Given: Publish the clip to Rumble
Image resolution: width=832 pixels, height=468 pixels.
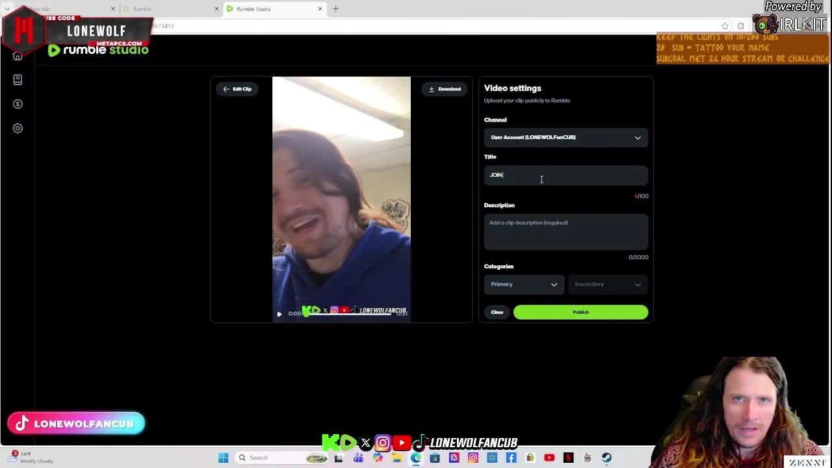Looking at the screenshot, I should click(x=580, y=312).
